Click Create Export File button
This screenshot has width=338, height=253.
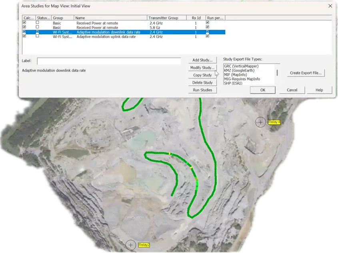[306, 73]
